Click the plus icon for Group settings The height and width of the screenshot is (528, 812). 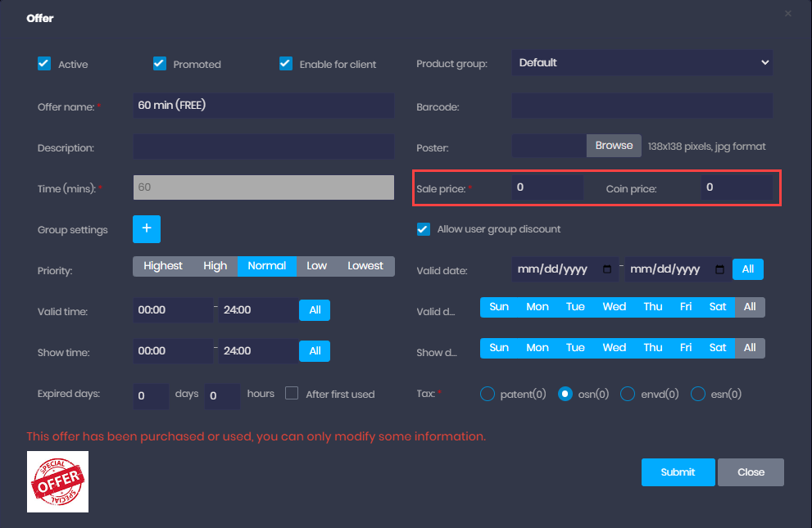tap(147, 229)
